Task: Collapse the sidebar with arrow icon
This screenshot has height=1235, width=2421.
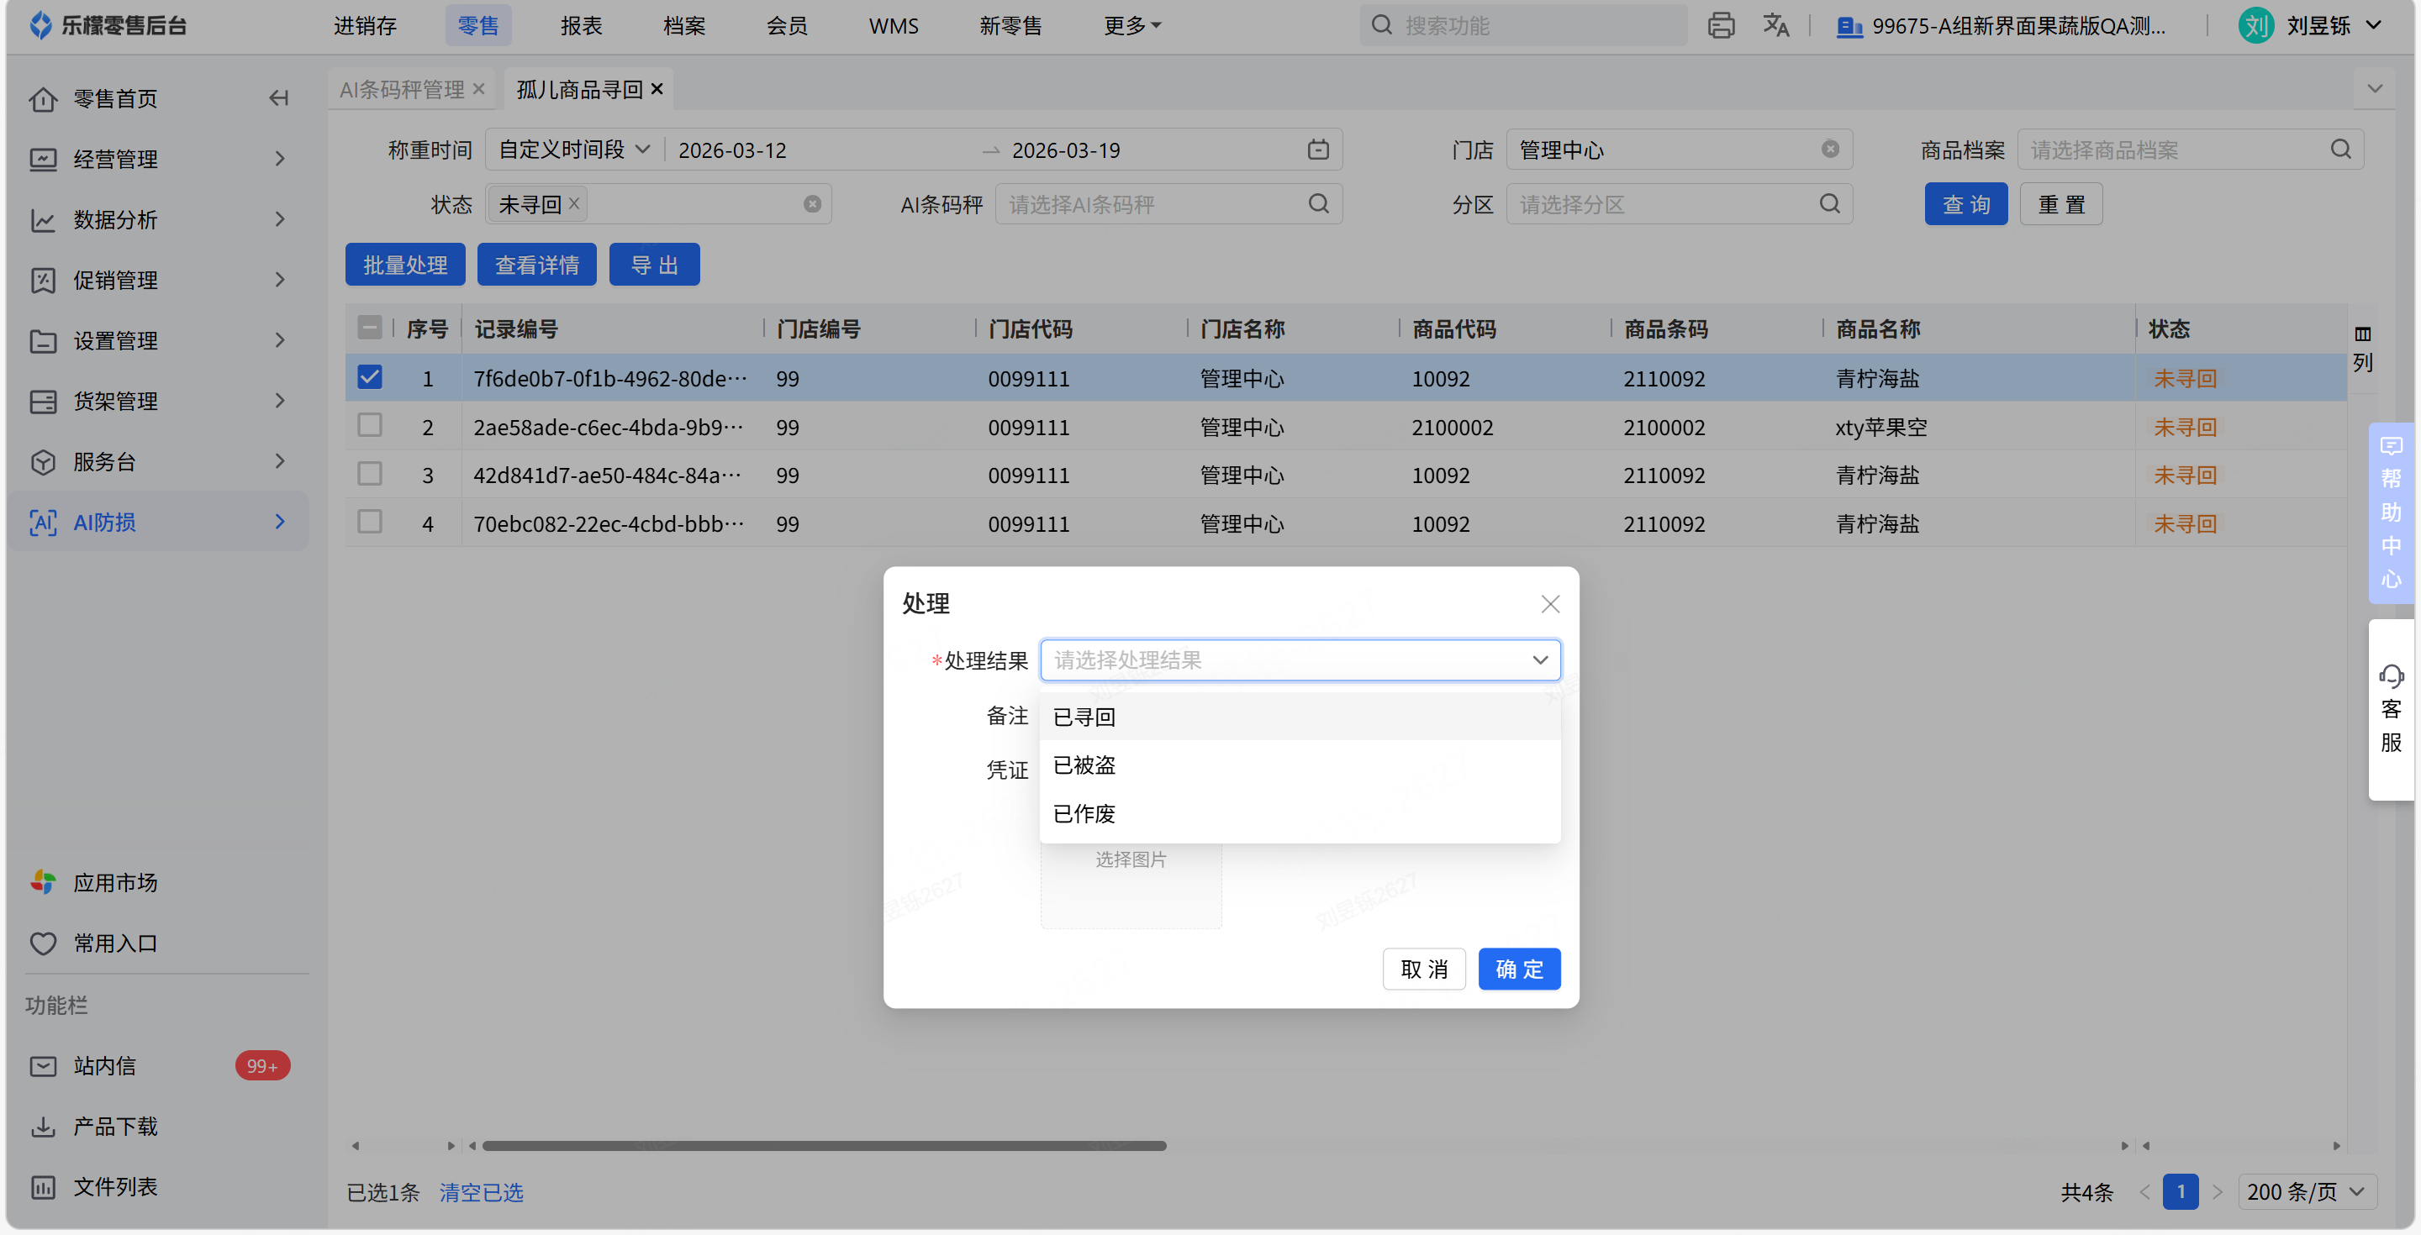Action: point(278,97)
